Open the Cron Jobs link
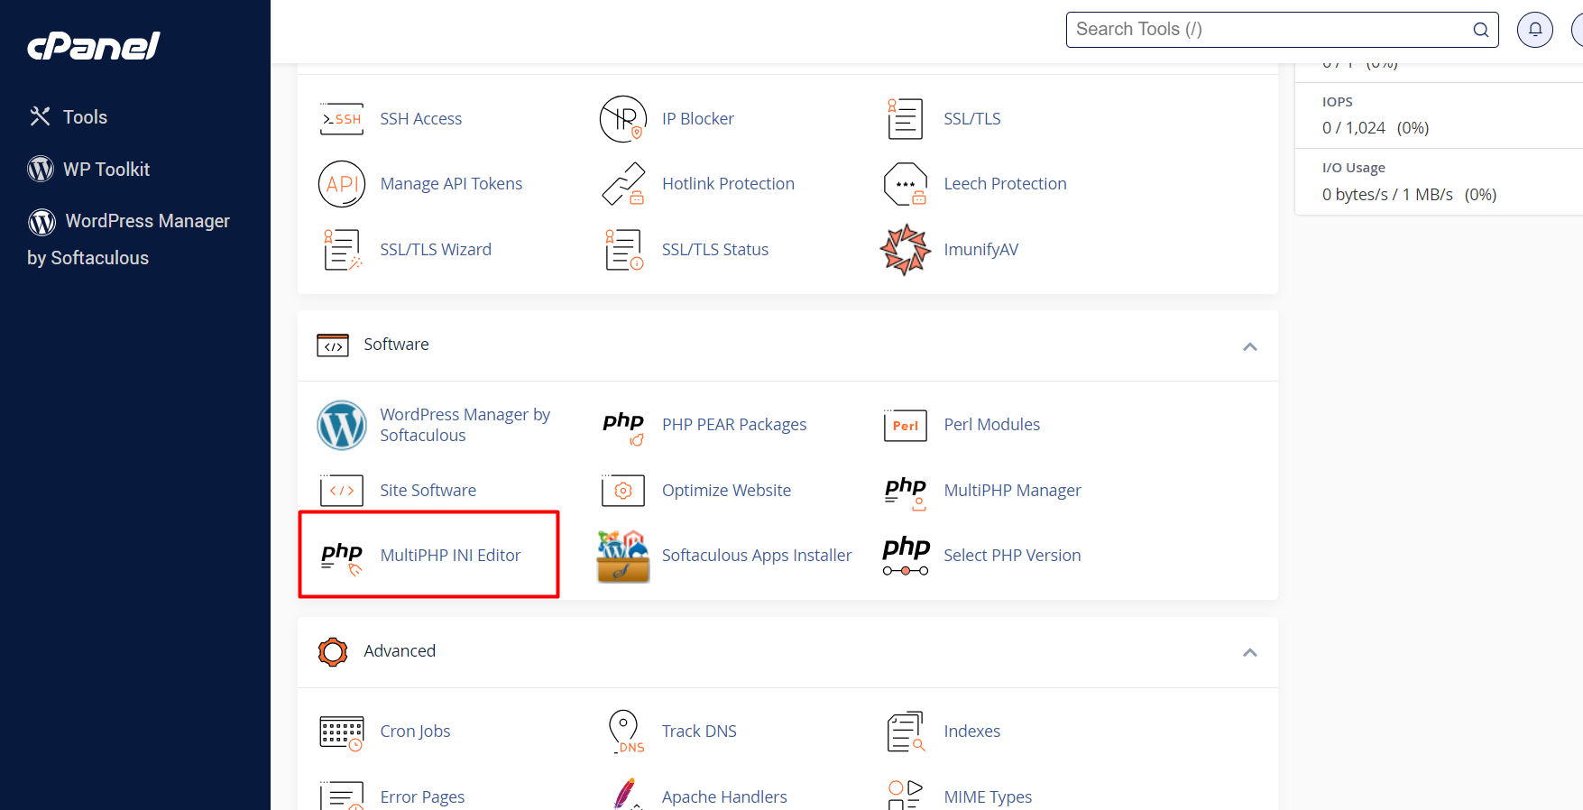 point(415,732)
